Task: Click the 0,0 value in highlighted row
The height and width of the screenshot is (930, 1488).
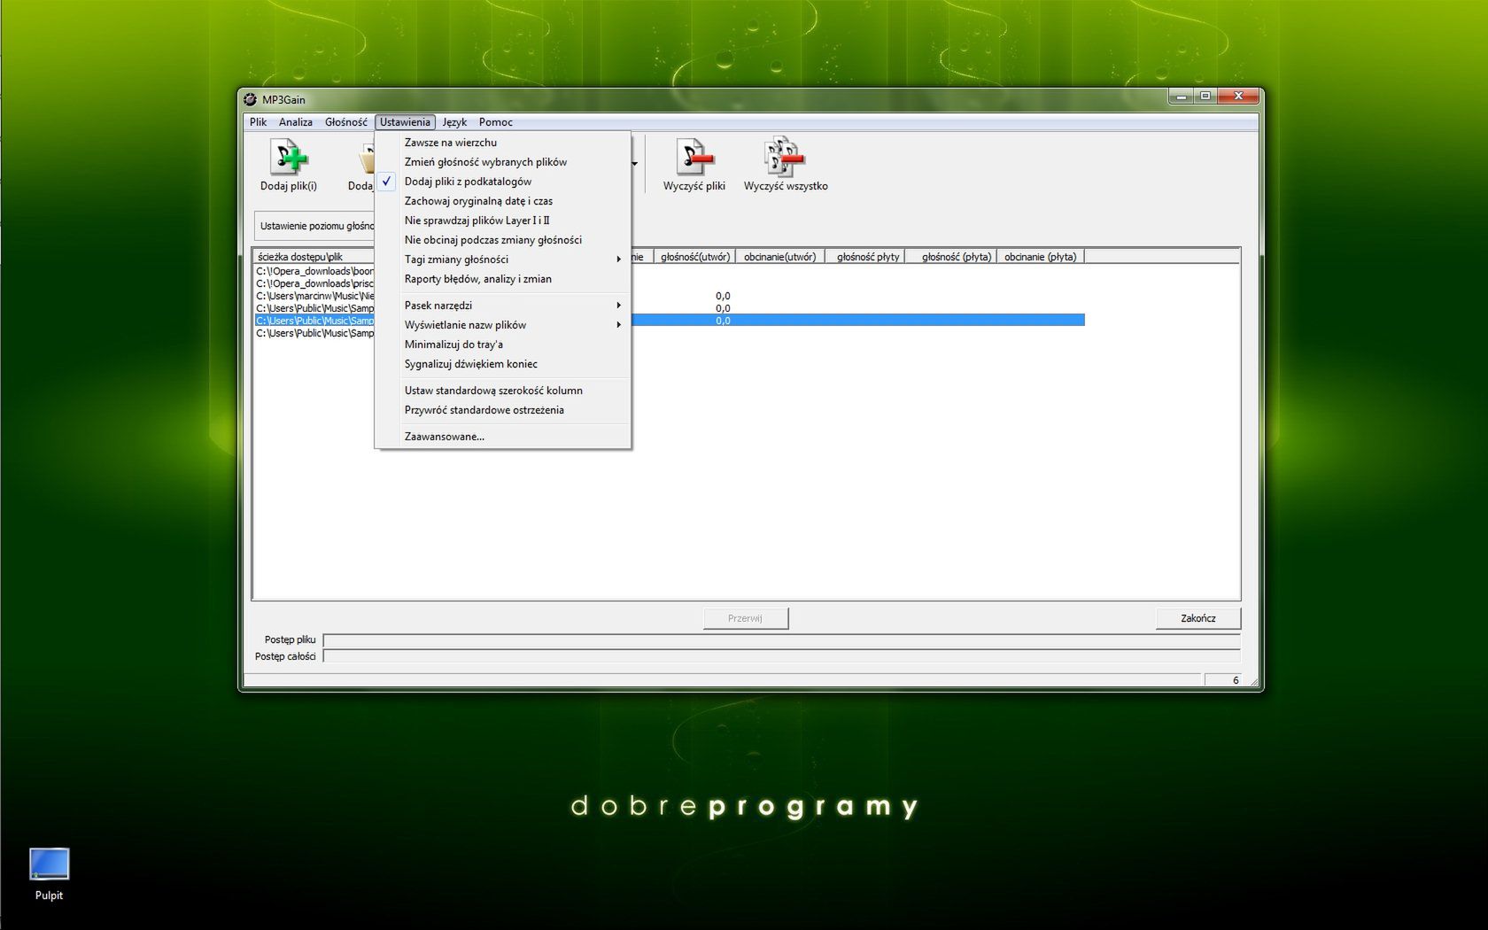Action: click(x=723, y=321)
